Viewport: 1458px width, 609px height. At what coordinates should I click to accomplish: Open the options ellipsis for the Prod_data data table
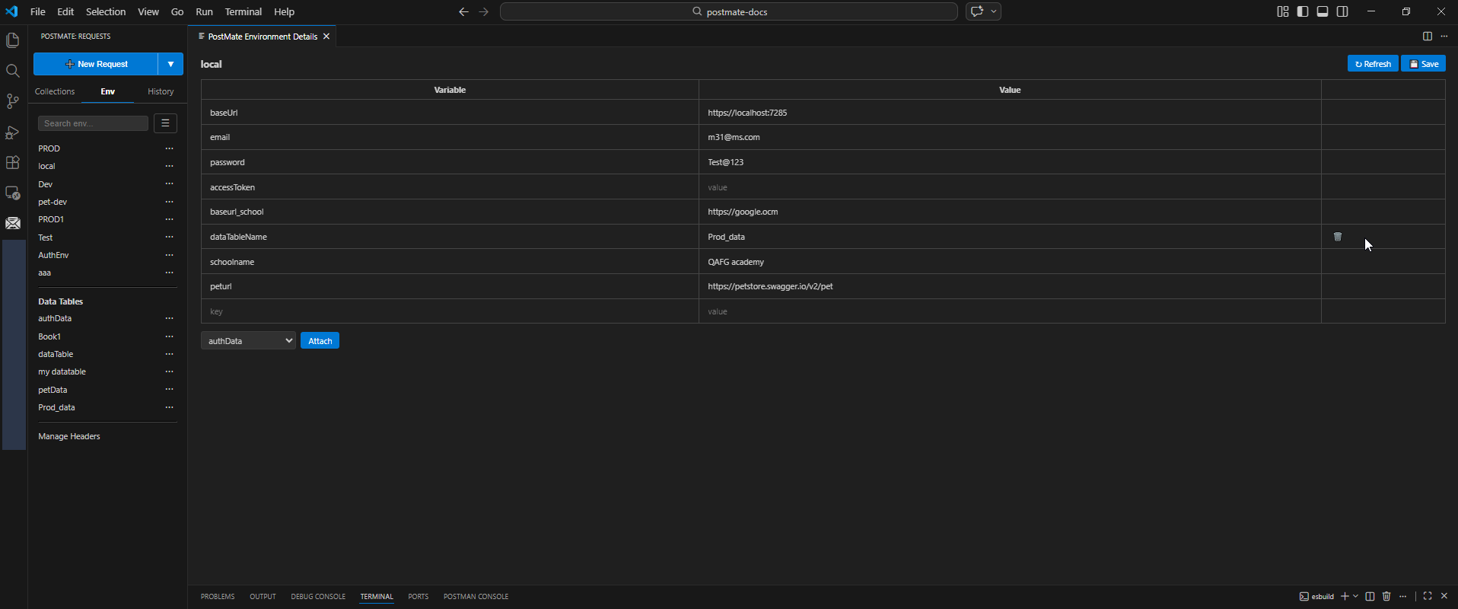pos(170,407)
